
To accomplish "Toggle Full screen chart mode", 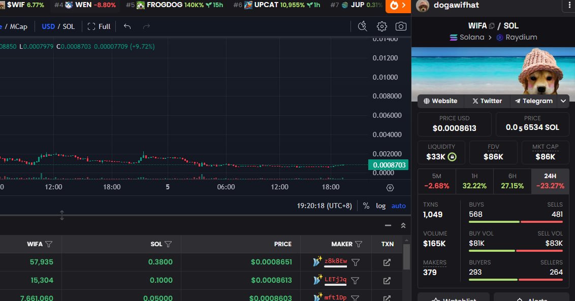I will 99,26.
